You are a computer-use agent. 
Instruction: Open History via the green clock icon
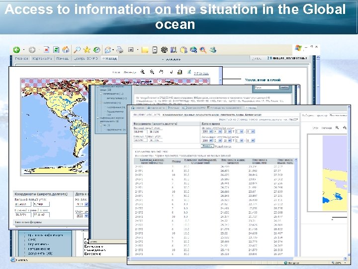click(97, 50)
